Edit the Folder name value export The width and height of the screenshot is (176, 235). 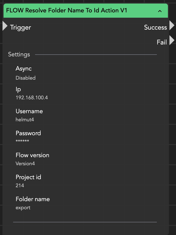[x=23, y=207]
